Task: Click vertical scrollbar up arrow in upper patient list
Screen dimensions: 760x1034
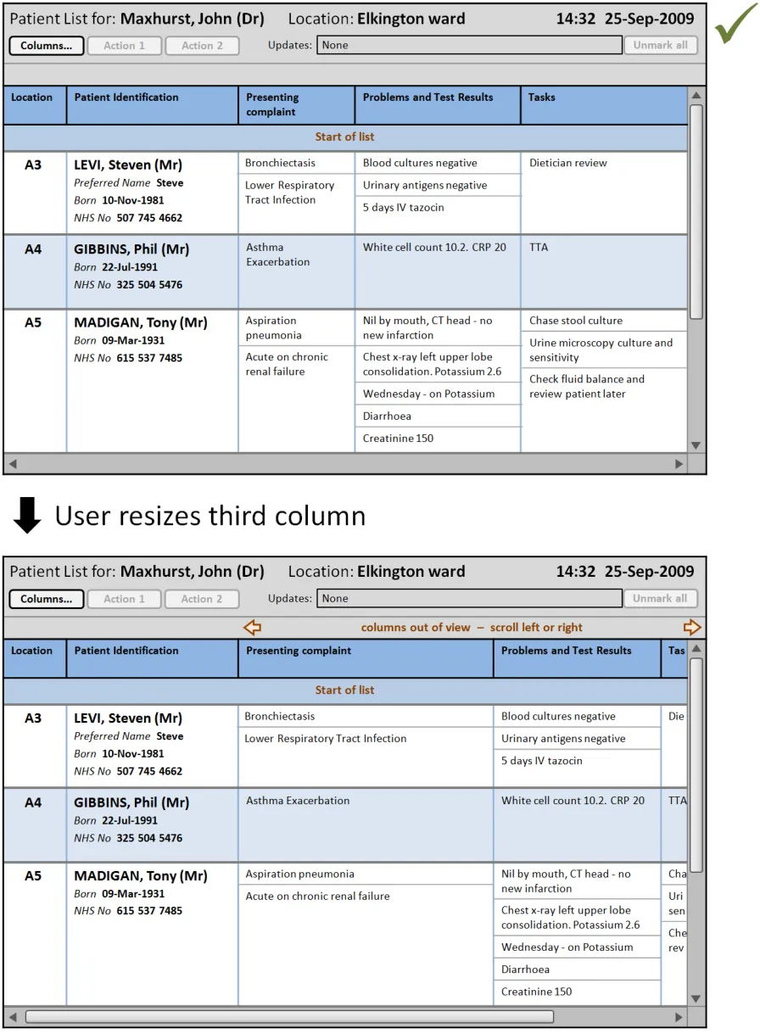Action: [x=696, y=96]
